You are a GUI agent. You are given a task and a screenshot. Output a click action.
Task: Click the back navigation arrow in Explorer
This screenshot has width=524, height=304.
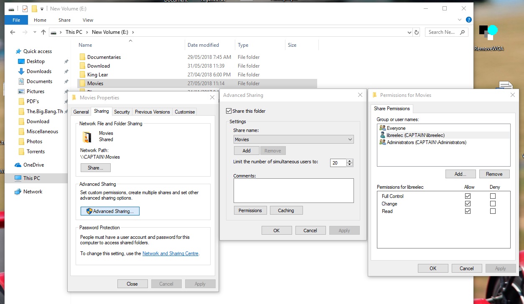coord(13,32)
